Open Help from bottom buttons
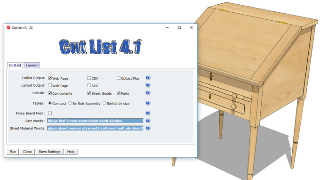 tap(71, 152)
